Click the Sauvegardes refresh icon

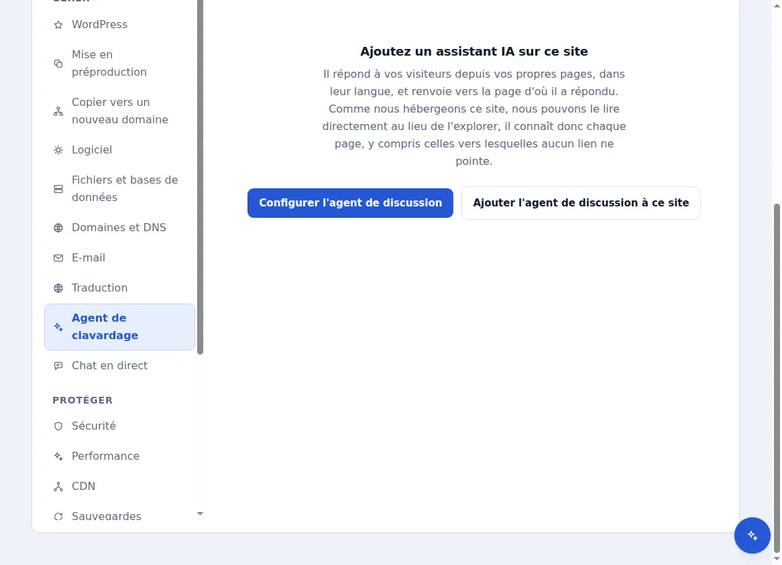coord(58,516)
